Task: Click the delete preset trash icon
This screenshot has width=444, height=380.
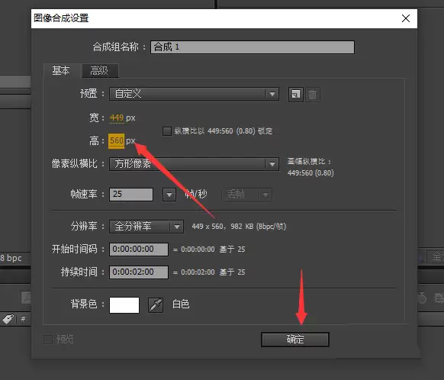Action: 312,95
